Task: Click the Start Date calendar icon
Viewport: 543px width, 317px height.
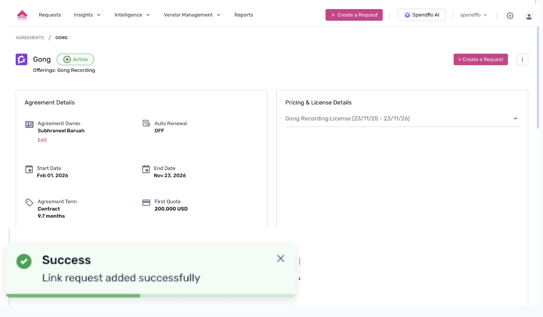Action: click(29, 169)
